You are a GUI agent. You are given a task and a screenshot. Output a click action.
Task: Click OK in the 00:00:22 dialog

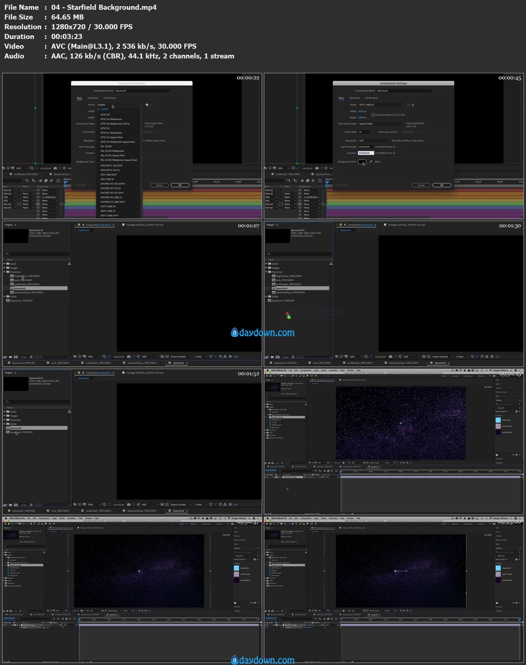click(180, 185)
